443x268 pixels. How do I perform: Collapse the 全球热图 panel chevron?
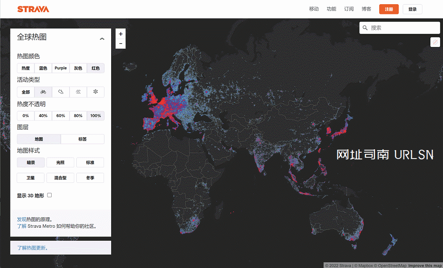pos(102,39)
